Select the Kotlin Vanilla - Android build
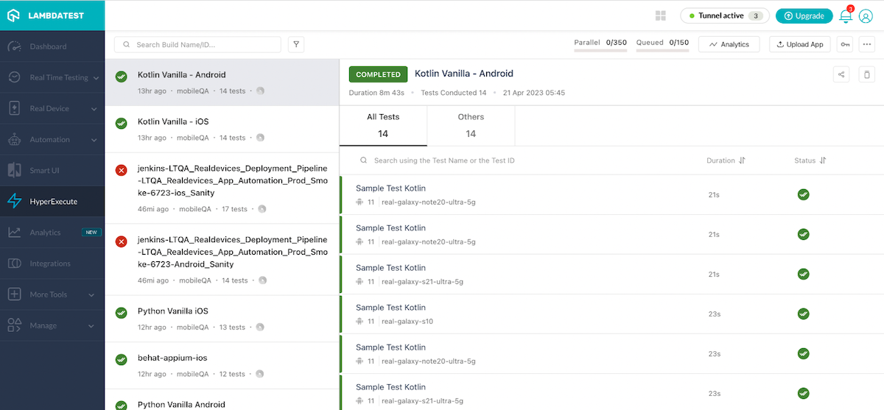884x410 pixels. click(x=222, y=82)
